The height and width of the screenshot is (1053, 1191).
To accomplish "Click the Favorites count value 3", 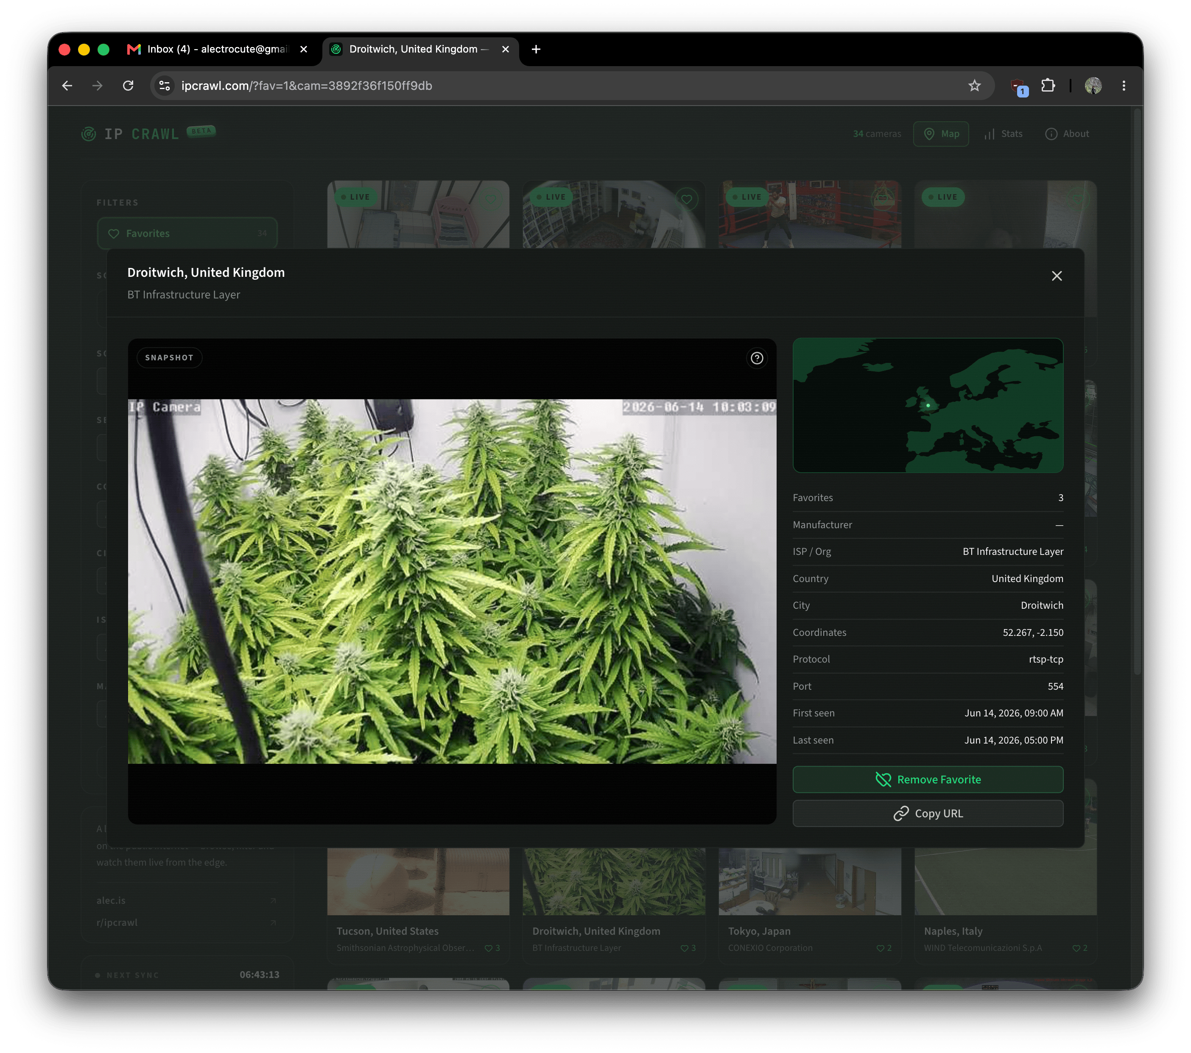I will (x=1060, y=498).
